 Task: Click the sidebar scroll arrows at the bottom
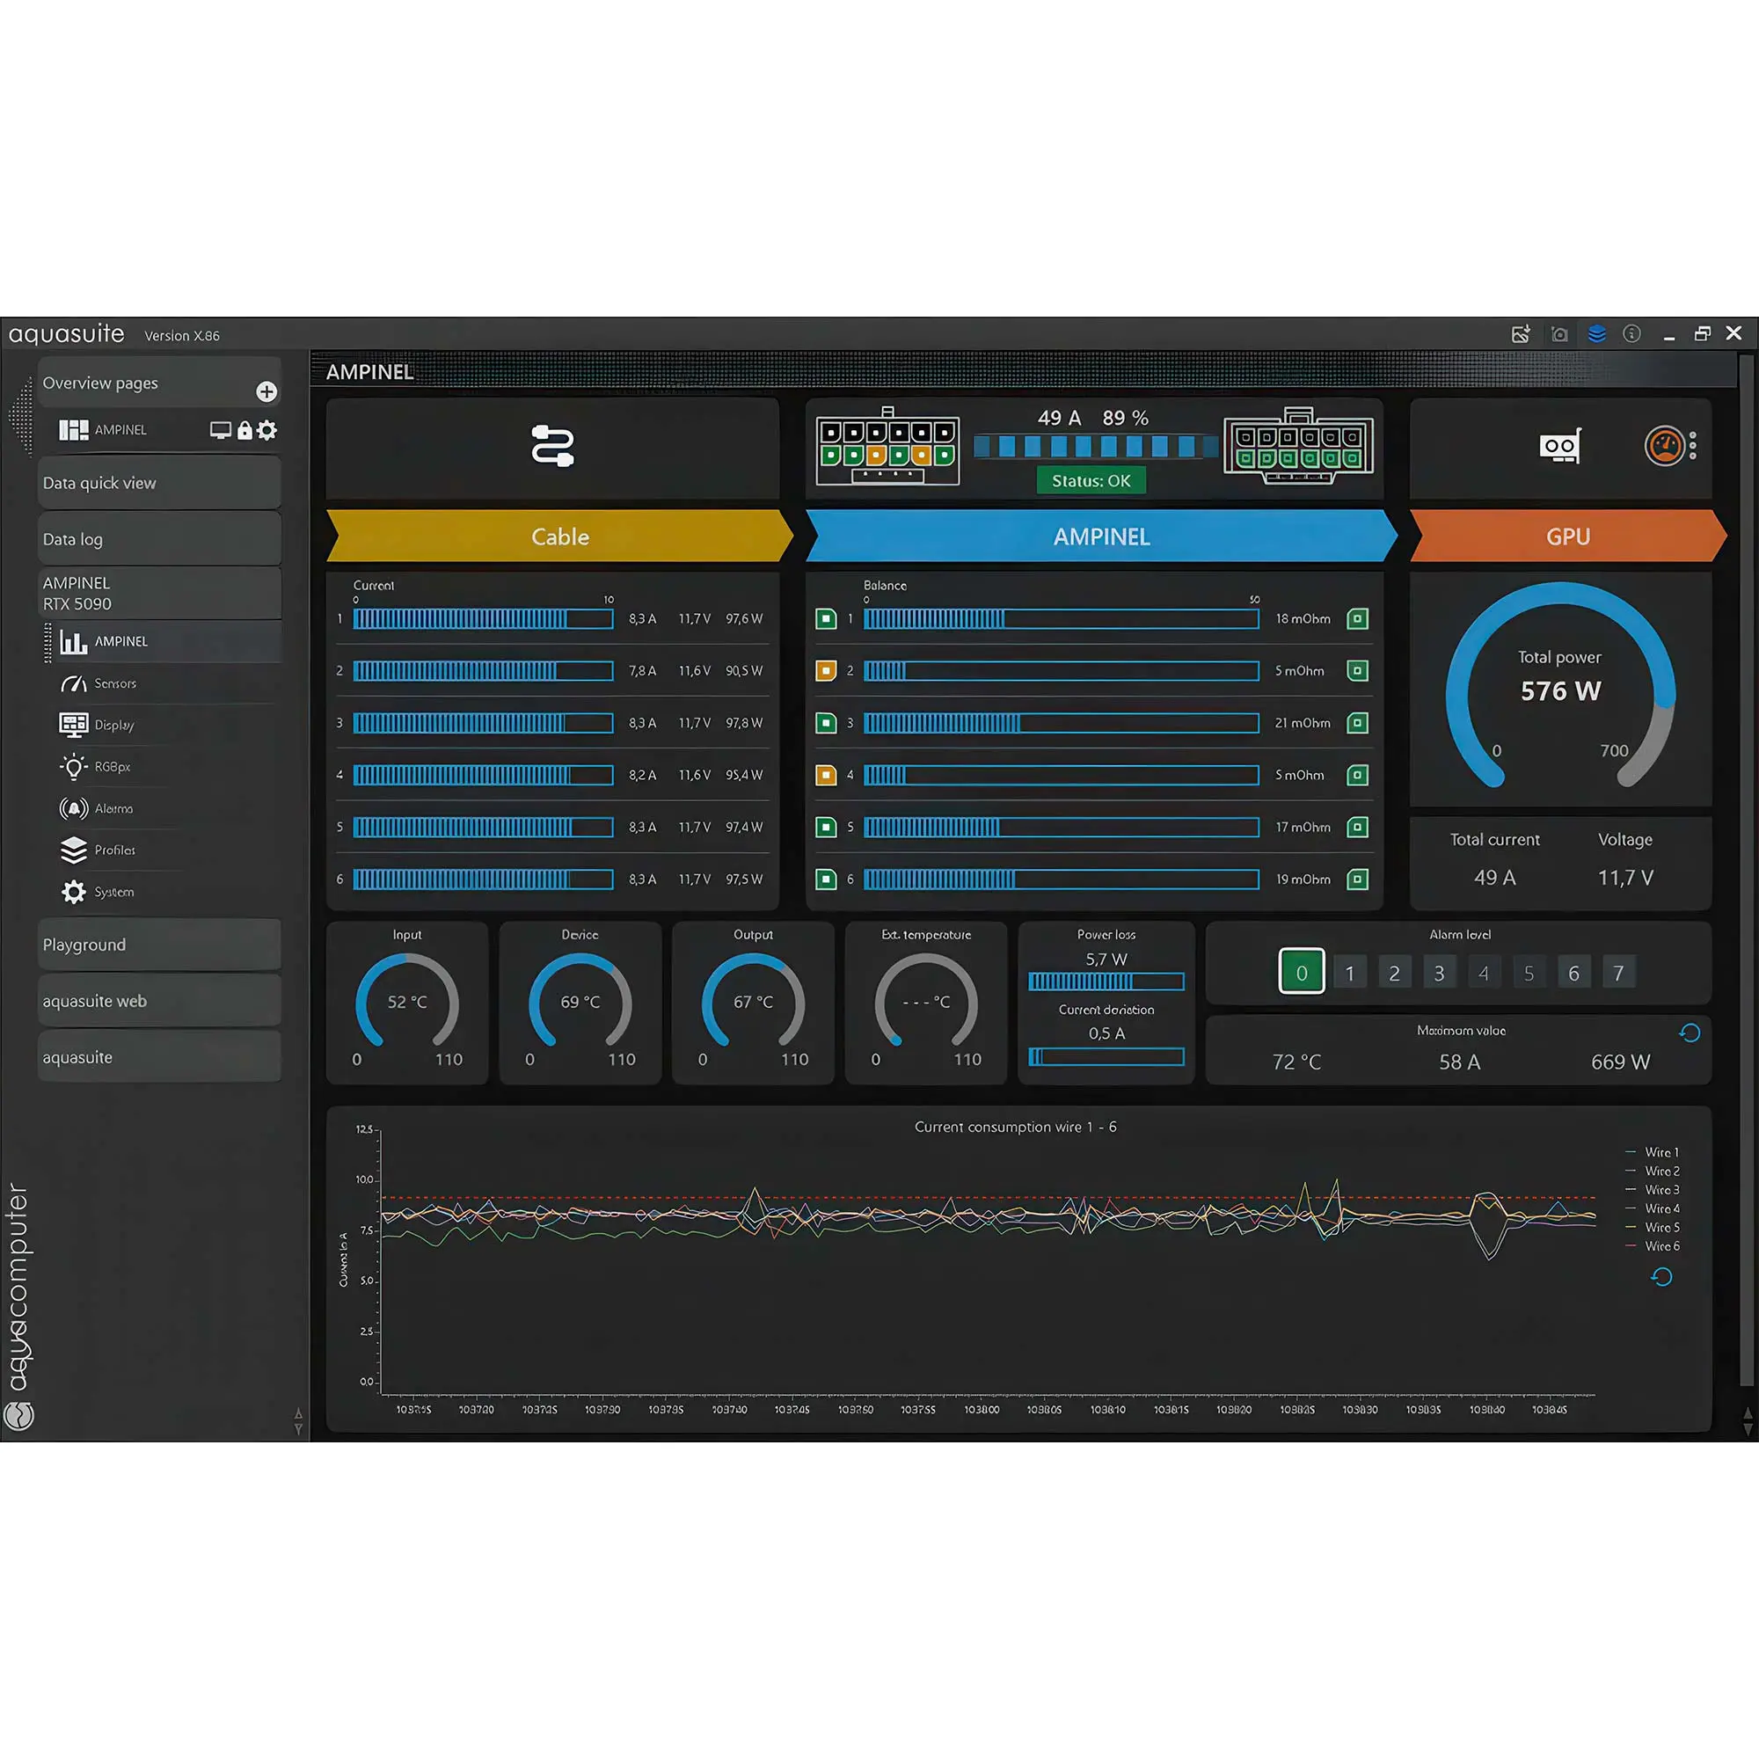tap(298, 1421)
